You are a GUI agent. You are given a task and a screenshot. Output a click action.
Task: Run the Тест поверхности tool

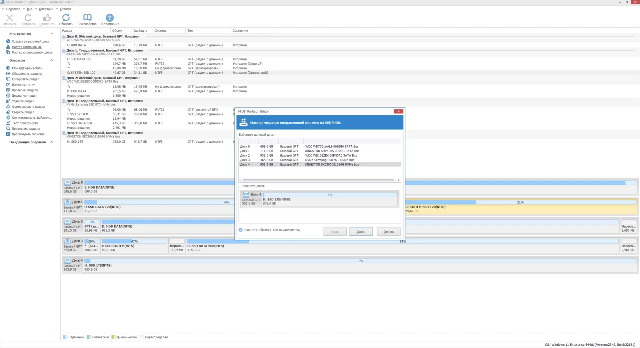tap(24, 123)
